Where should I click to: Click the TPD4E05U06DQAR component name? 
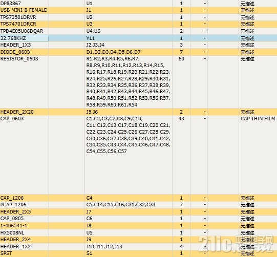point(22,31)
